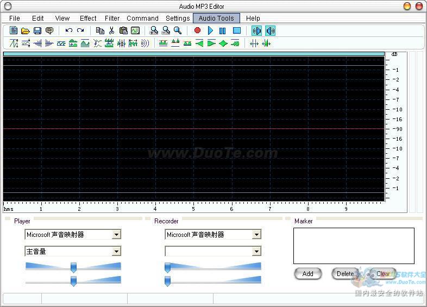Open the File menu

[x=15, y=18]
